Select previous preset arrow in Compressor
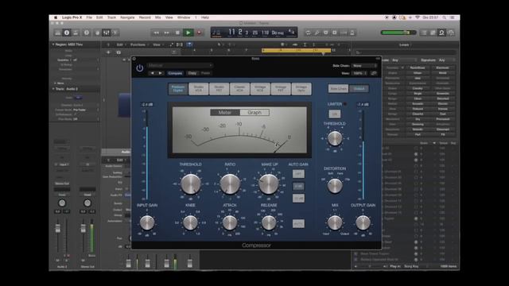 tap(152, 73)
